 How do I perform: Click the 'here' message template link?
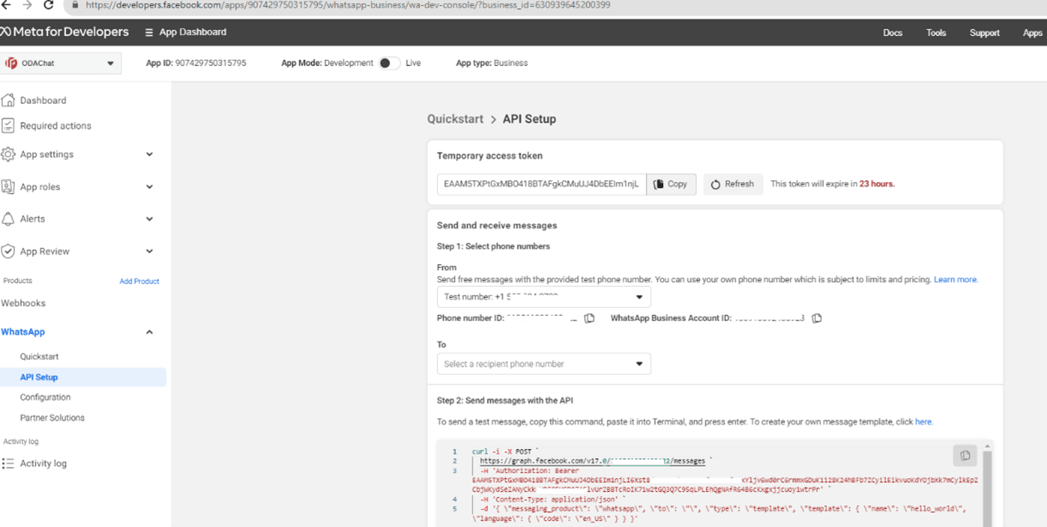click(x=923, y=421)
